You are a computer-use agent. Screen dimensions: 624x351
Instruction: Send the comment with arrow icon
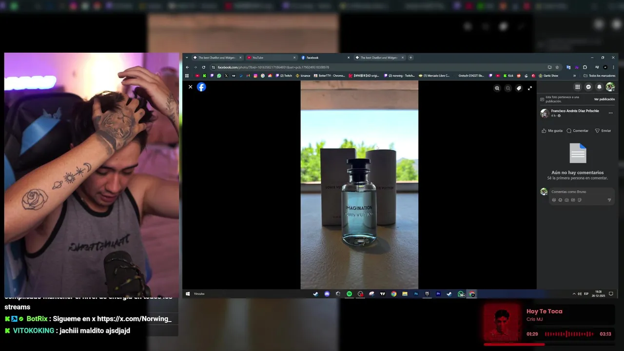click(609, 200)
